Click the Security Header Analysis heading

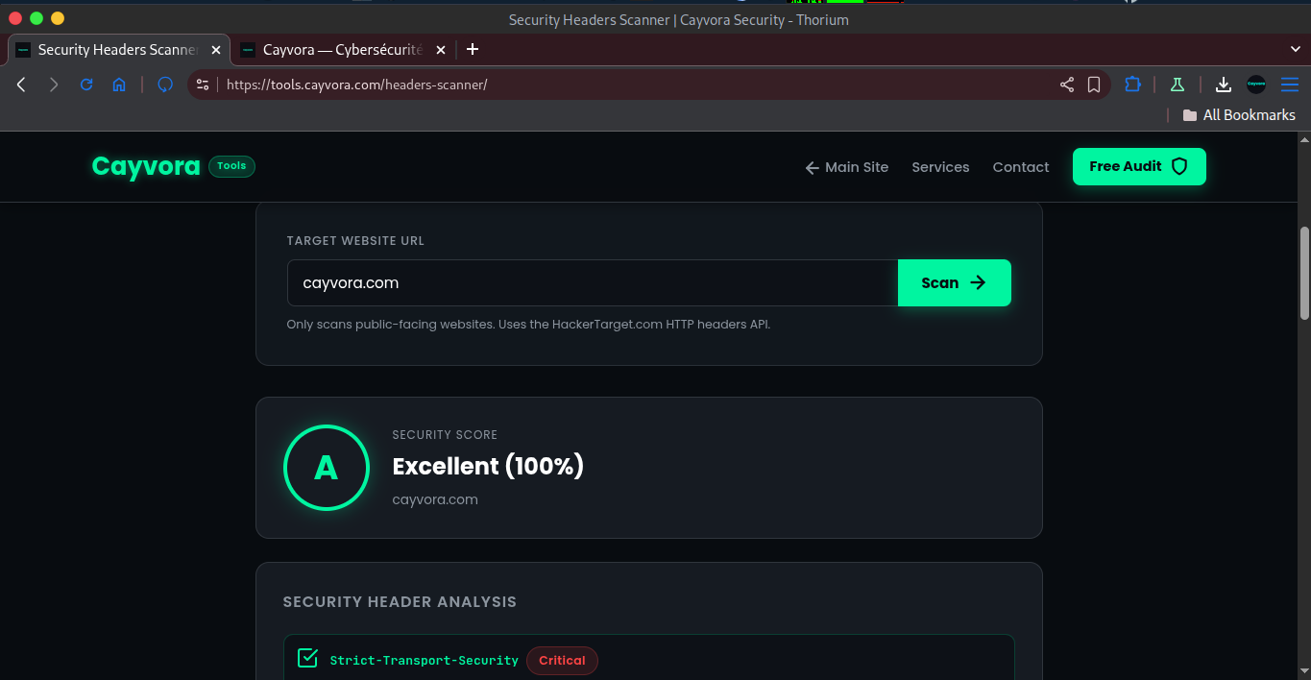tap(400, 602)
